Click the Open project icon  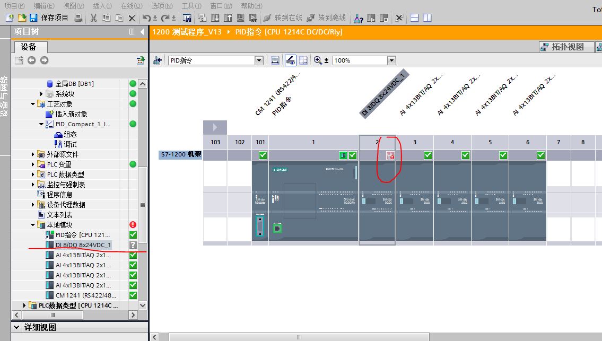[22, 18]
